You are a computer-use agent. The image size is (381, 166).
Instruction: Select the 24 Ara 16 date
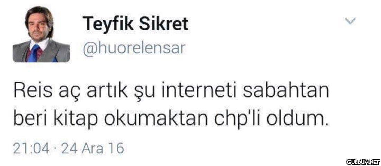(92, 148)
